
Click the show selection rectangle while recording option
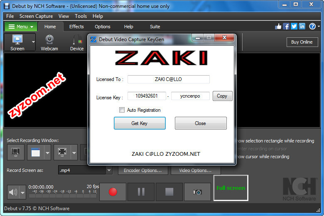[x=275, y=141]
